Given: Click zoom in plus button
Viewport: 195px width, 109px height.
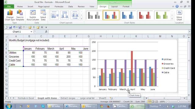Looking at the screenshot, I should (189, 102).
